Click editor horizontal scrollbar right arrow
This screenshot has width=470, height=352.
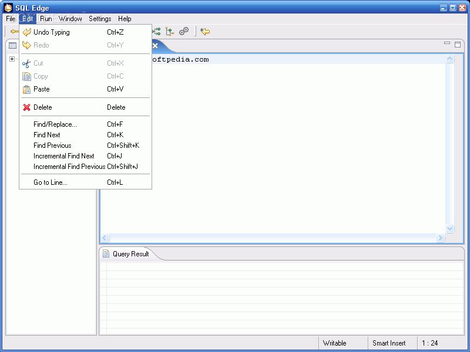click(440, 238)
